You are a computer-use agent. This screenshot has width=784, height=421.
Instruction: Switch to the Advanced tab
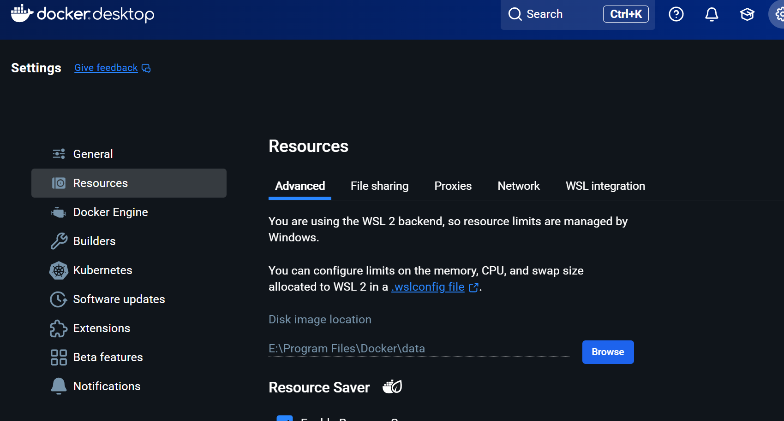(x=300, y=186)
